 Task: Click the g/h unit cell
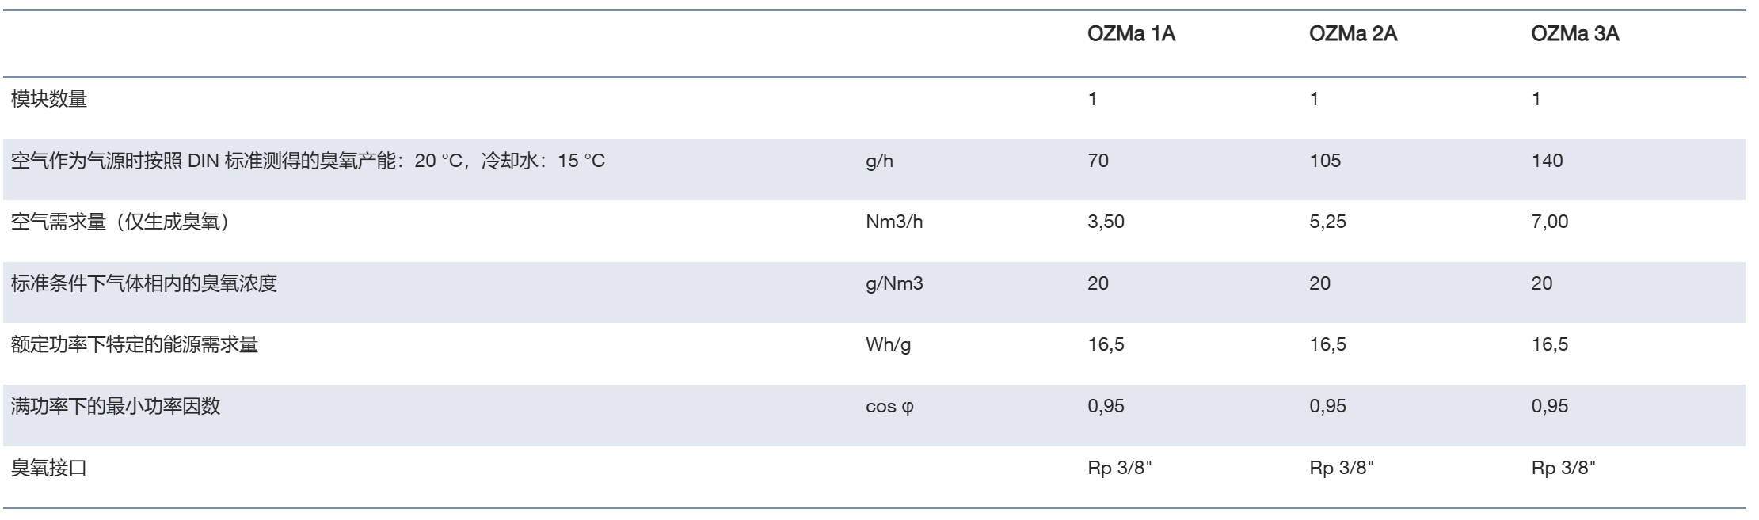879,161
